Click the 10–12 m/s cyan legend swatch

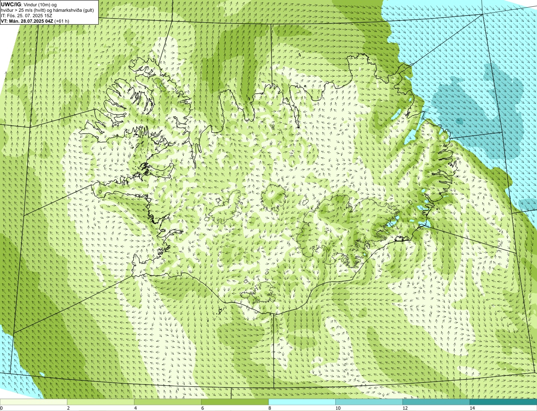369,402
